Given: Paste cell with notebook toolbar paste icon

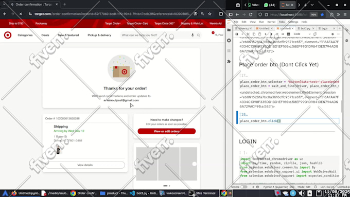Looking at the screenshot, I should 259,34.
